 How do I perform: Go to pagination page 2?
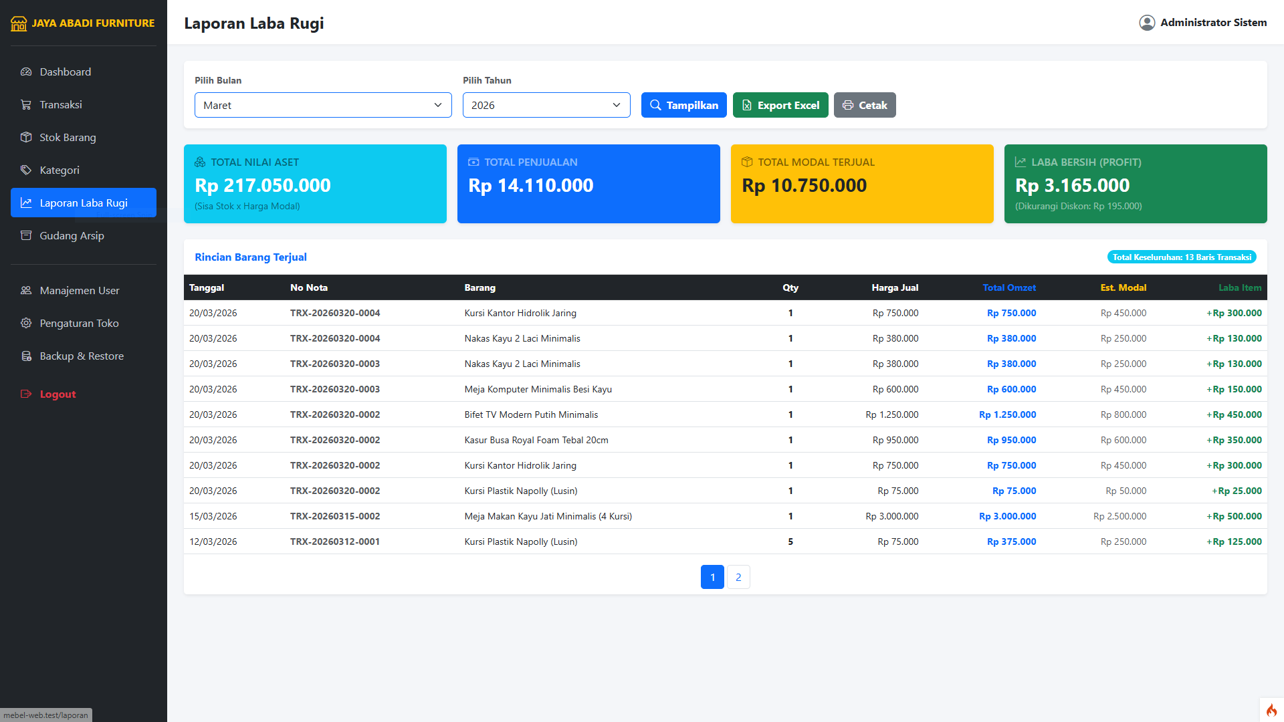(738, 577)
